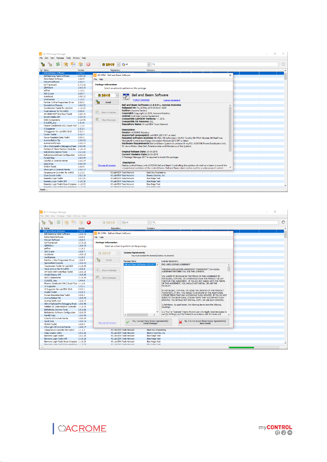This screenshot has width=327, height=462.
Task: Click the horizontal scrollbar under the Package Name list
Action: (x=140, y=315)
